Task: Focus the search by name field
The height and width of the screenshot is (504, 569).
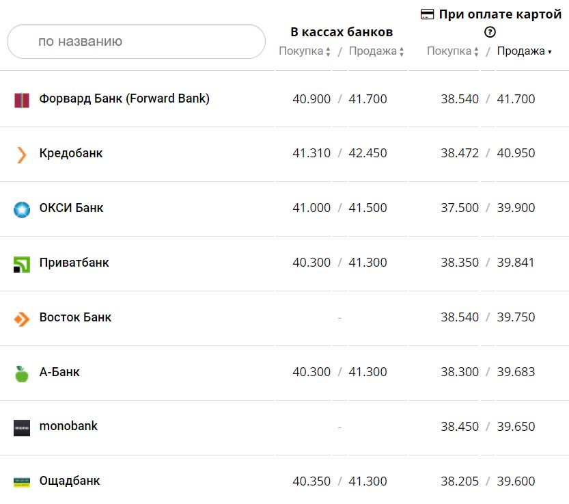Action: (x=136, y=42)
